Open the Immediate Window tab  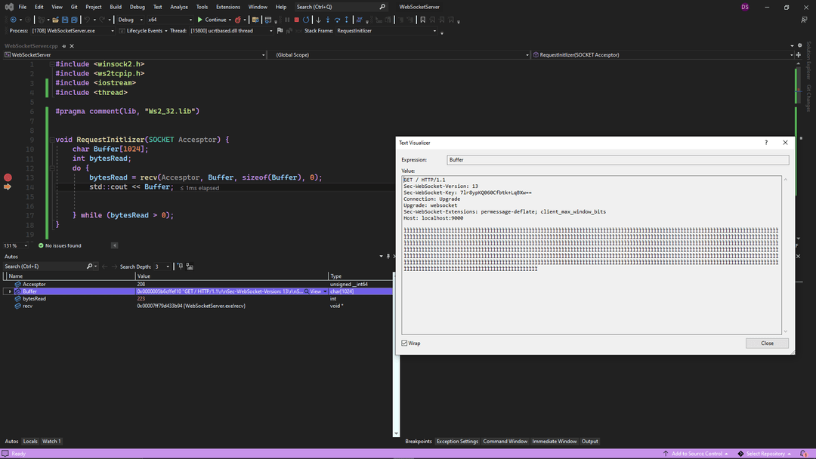555,442
